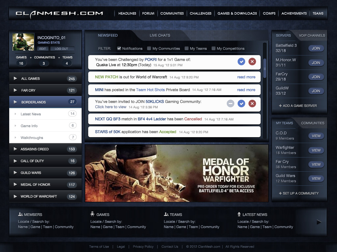337x252 pixels.
Task: View the Guild Wars team
Action: [x=316, y=178]
